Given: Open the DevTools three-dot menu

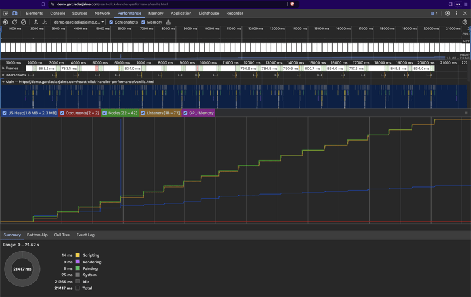Looking at the screenshot, I should click(x=457, y=13).
